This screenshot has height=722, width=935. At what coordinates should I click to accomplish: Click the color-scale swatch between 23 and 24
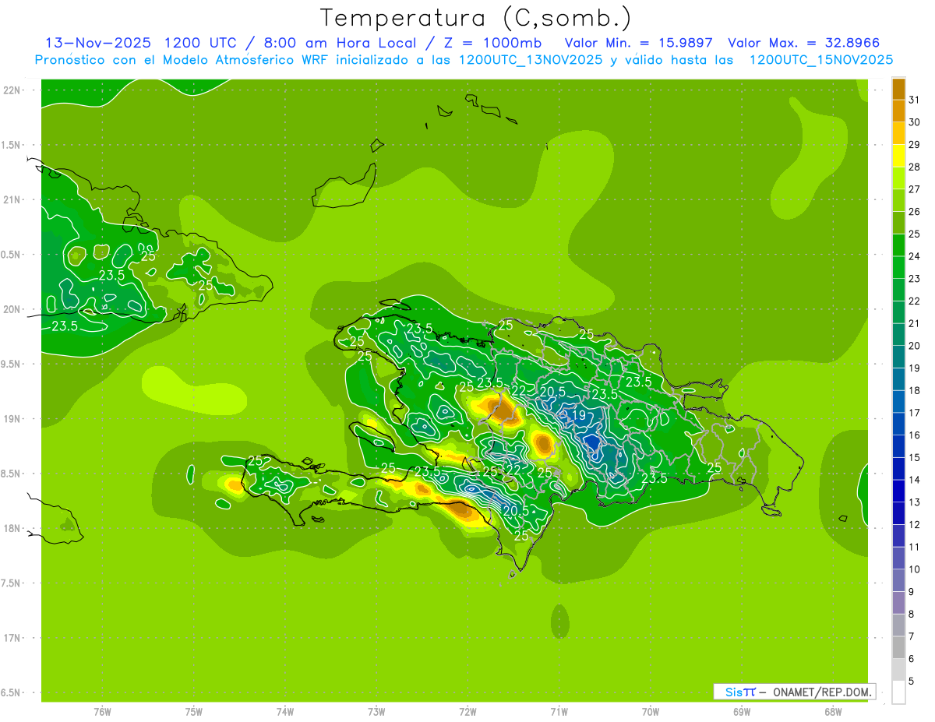898,267
